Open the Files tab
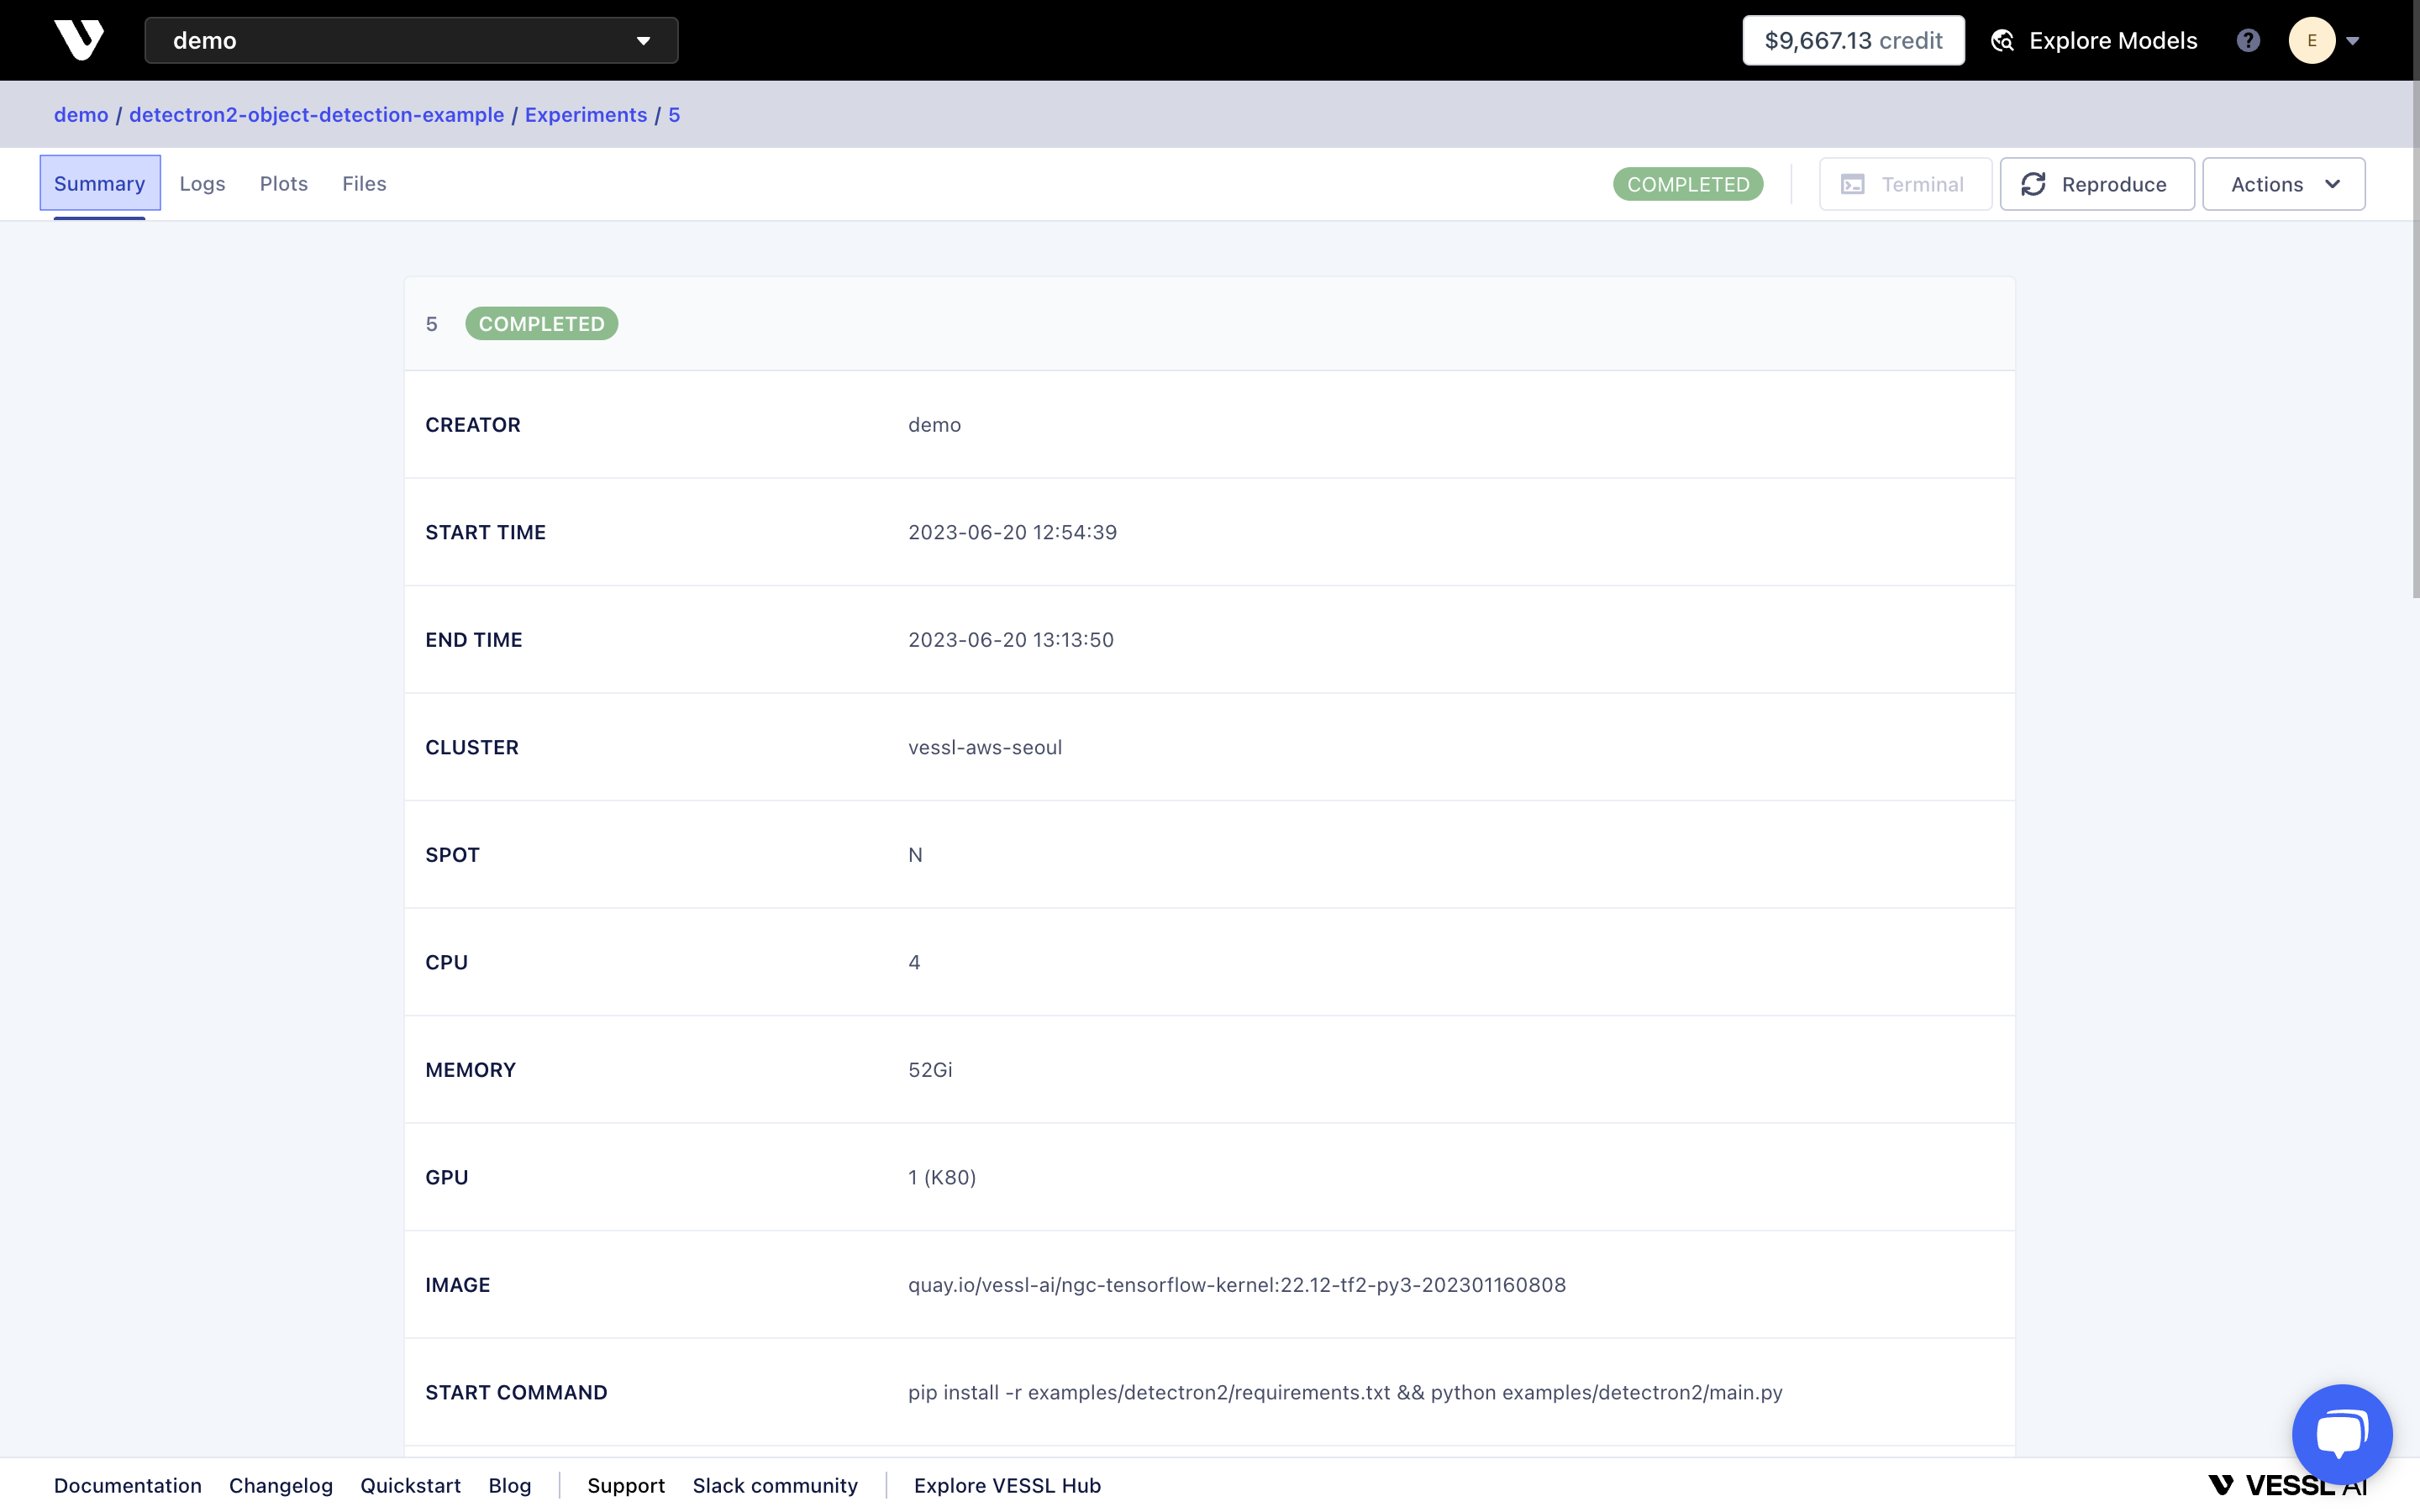Image resolution: width=2420 pixels, height=1512 pixels. 364,184
